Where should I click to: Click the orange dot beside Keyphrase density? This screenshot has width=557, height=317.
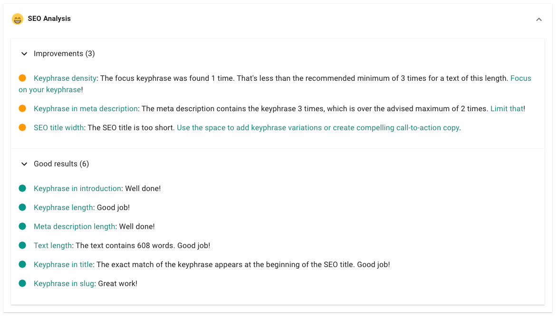pyautogui.click(x=22, y=78)
